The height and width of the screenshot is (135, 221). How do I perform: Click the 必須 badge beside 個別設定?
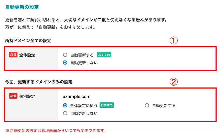[13, 96]
